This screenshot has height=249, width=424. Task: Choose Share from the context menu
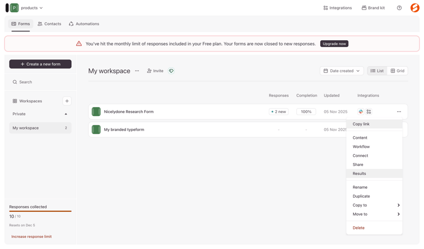point(374,165)
